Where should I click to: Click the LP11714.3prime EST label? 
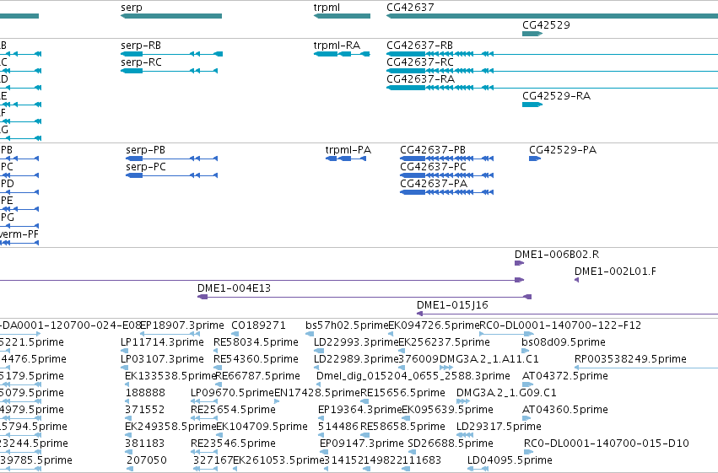point(162,342)
